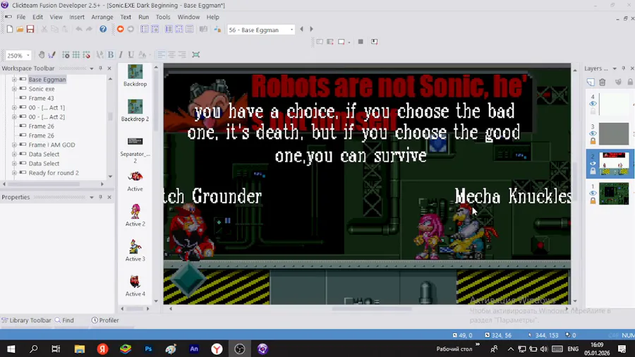
Task: Expand the Frame I AM GOD node
Action: [14, 145]
